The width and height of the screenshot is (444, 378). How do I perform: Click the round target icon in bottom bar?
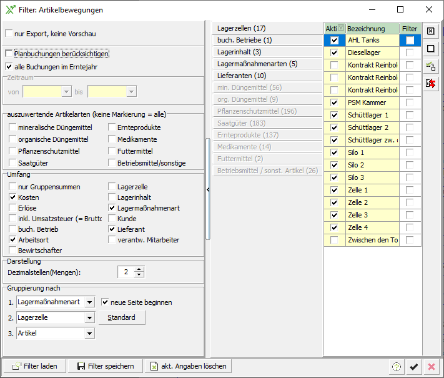pyautogui.click(x=395, y=367)
